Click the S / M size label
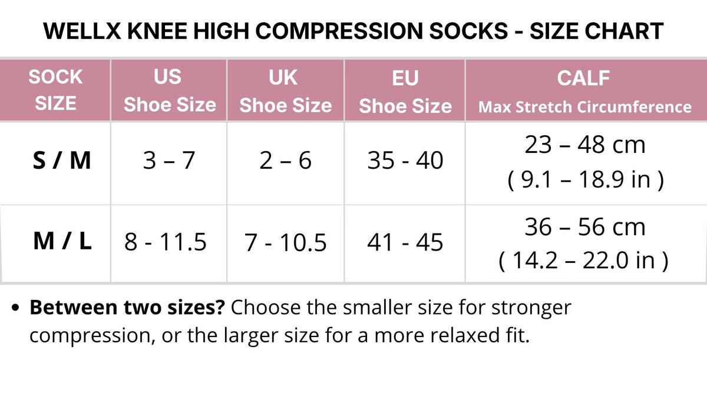Viewport: 707px width, 397px height. click(61, 160)
